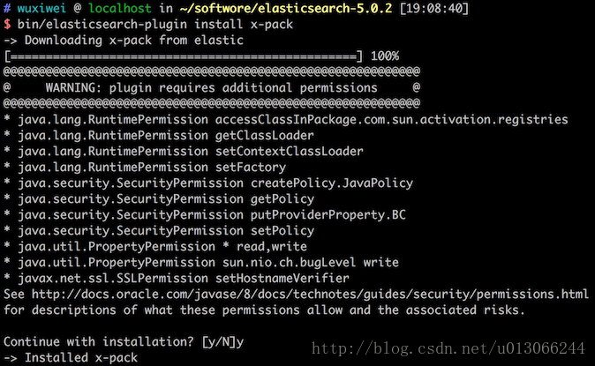Click the 'sun.nio.ch.bugLevel write' line
595x366 pixels.
[201, 263]
